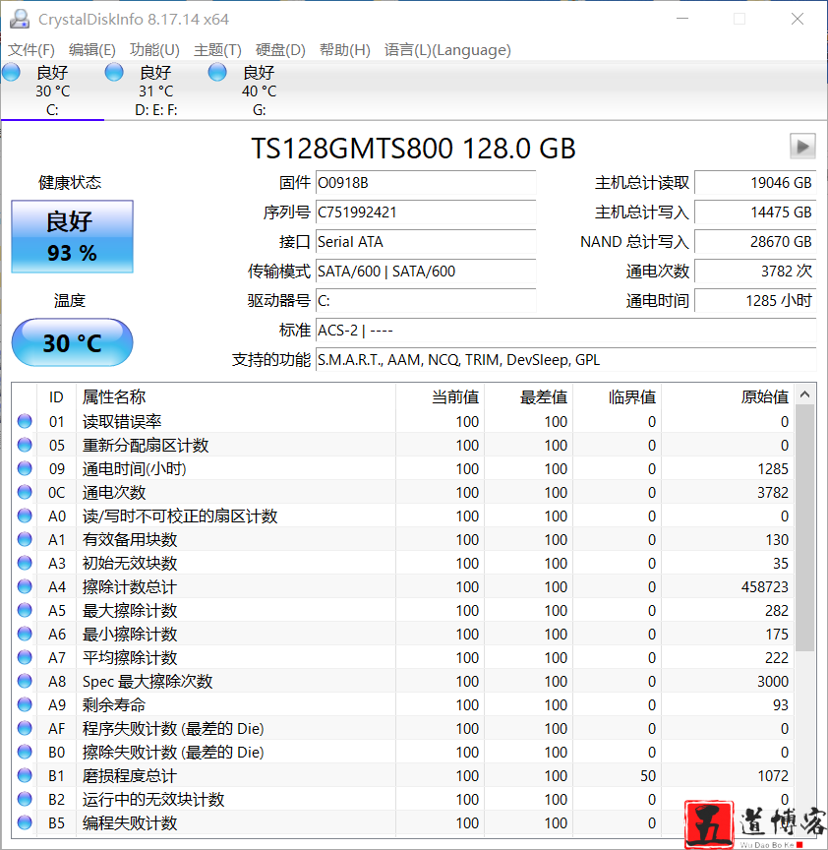Click status orb for attribute A0 row
The image size is (828, 850).
click(25, 516)
